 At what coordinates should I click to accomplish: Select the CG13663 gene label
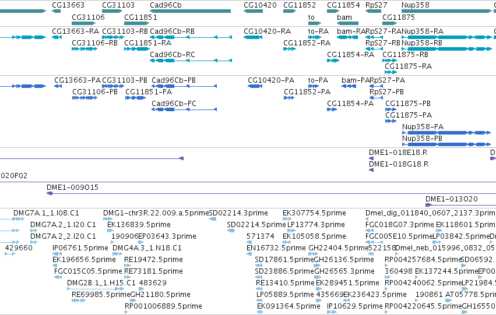pyautogui.click(x=68, y=5)
